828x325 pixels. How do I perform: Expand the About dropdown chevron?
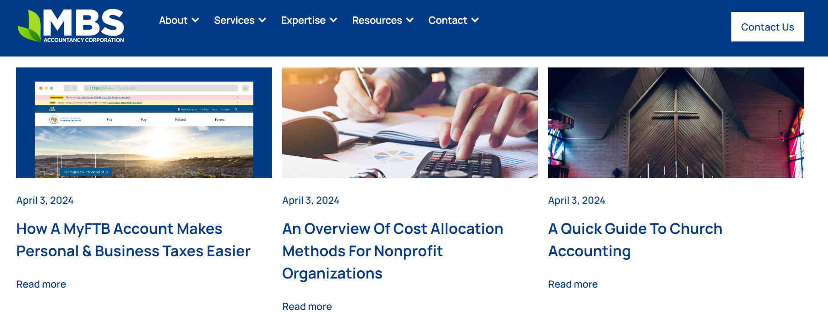[x=196, y=20]
